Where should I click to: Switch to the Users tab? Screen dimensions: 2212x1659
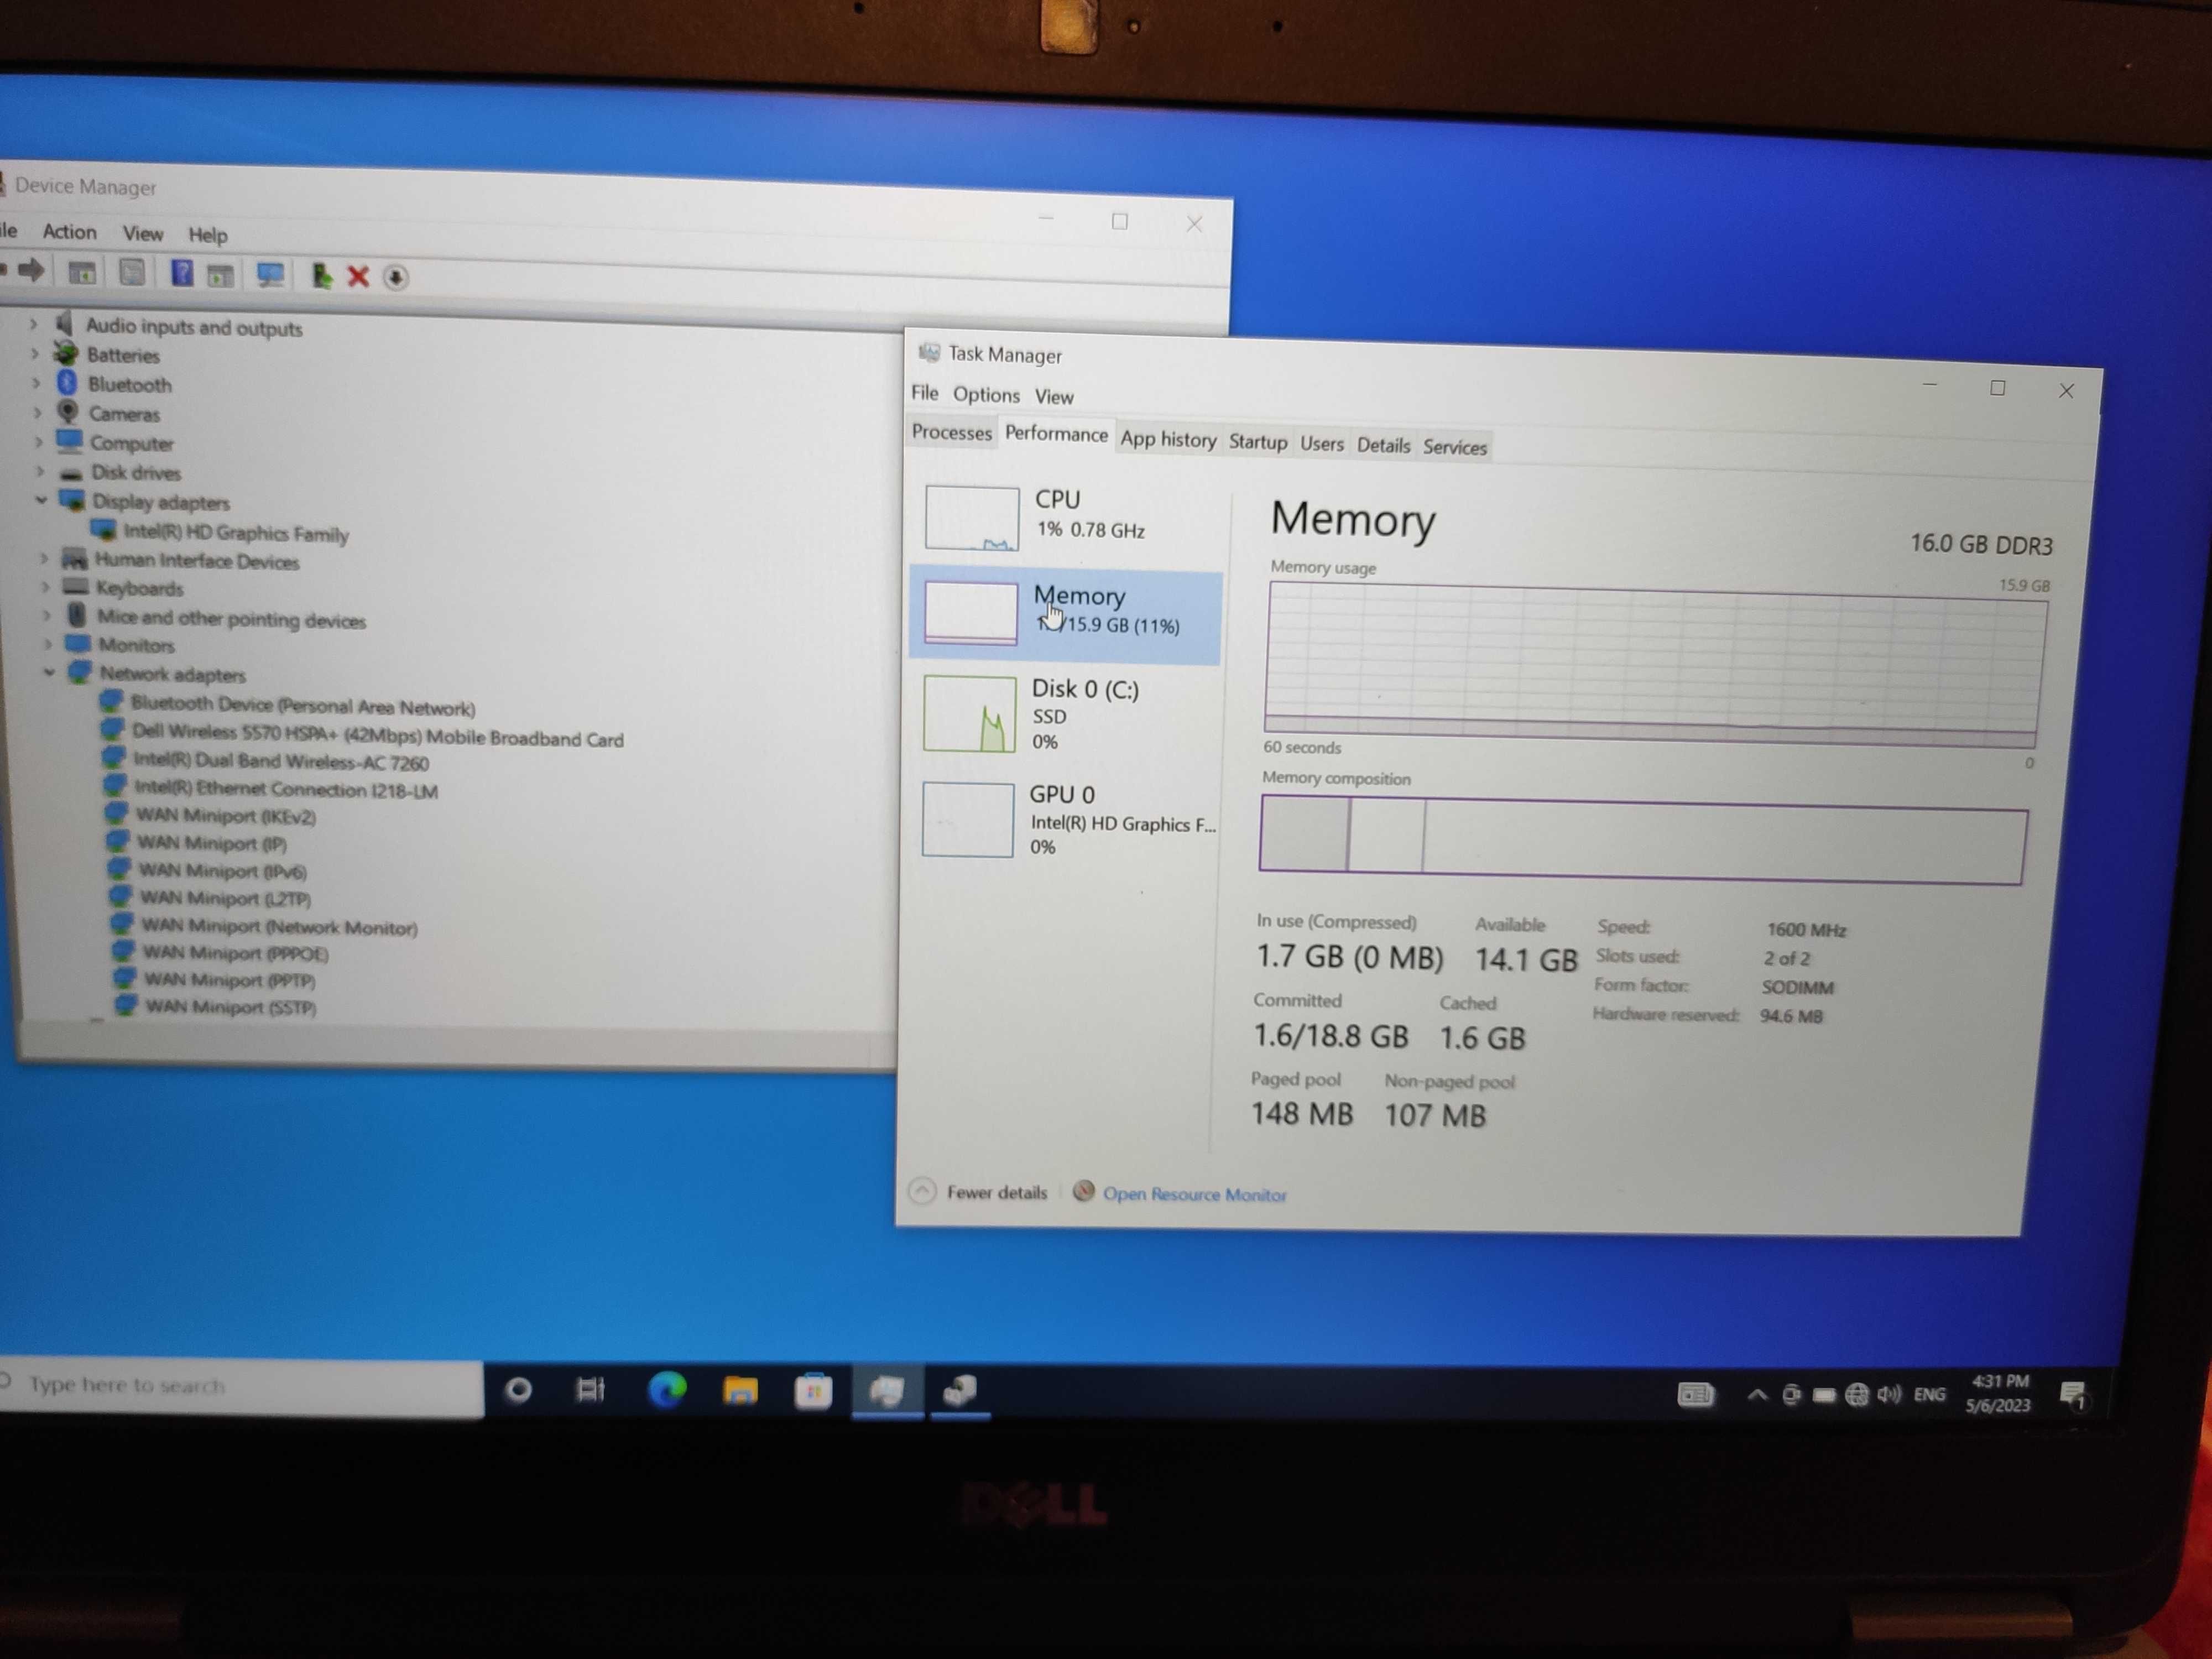[x=1322, y=444]
